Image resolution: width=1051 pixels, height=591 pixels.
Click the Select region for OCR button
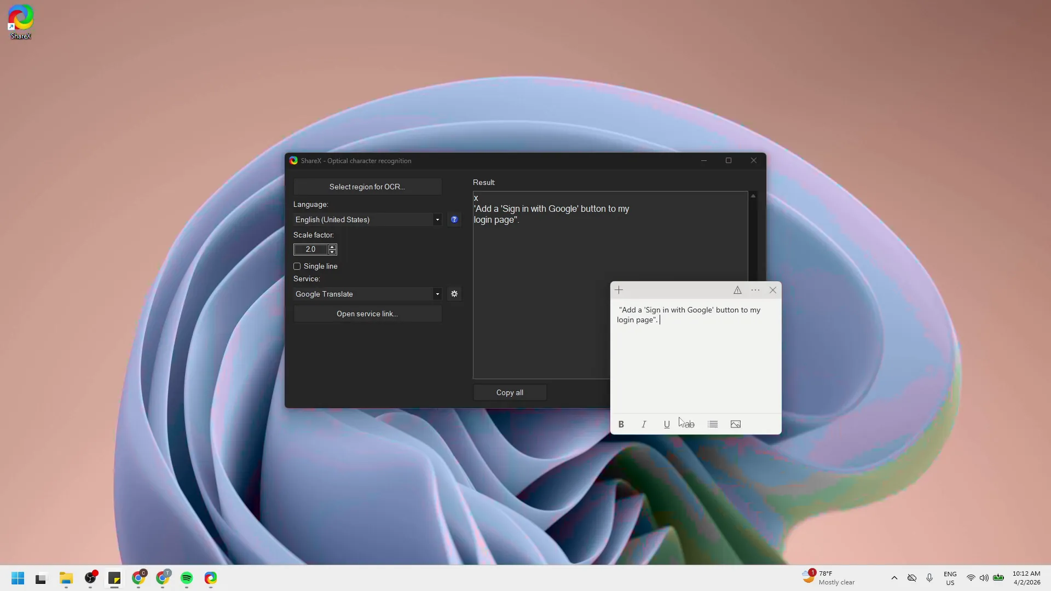[x=367, y=187]
